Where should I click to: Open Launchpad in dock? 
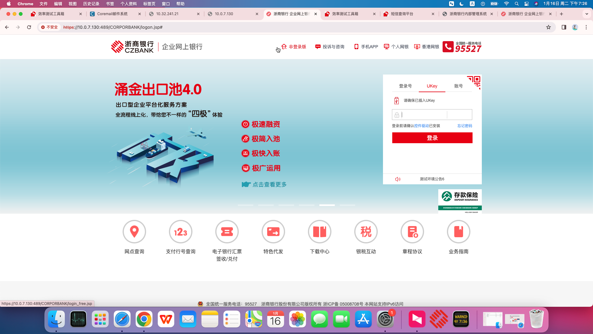pyautogui.click(x=100, y=319)
